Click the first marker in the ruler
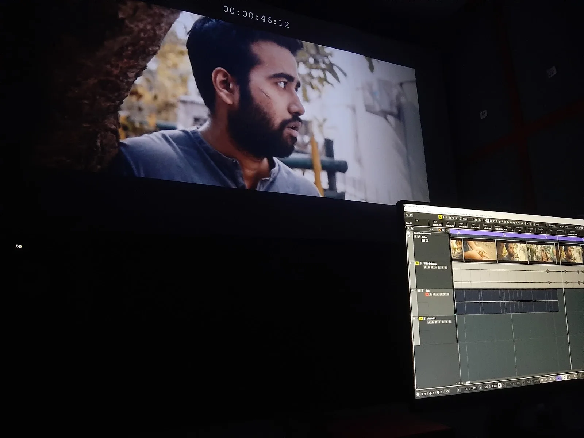 coord(459,232)
